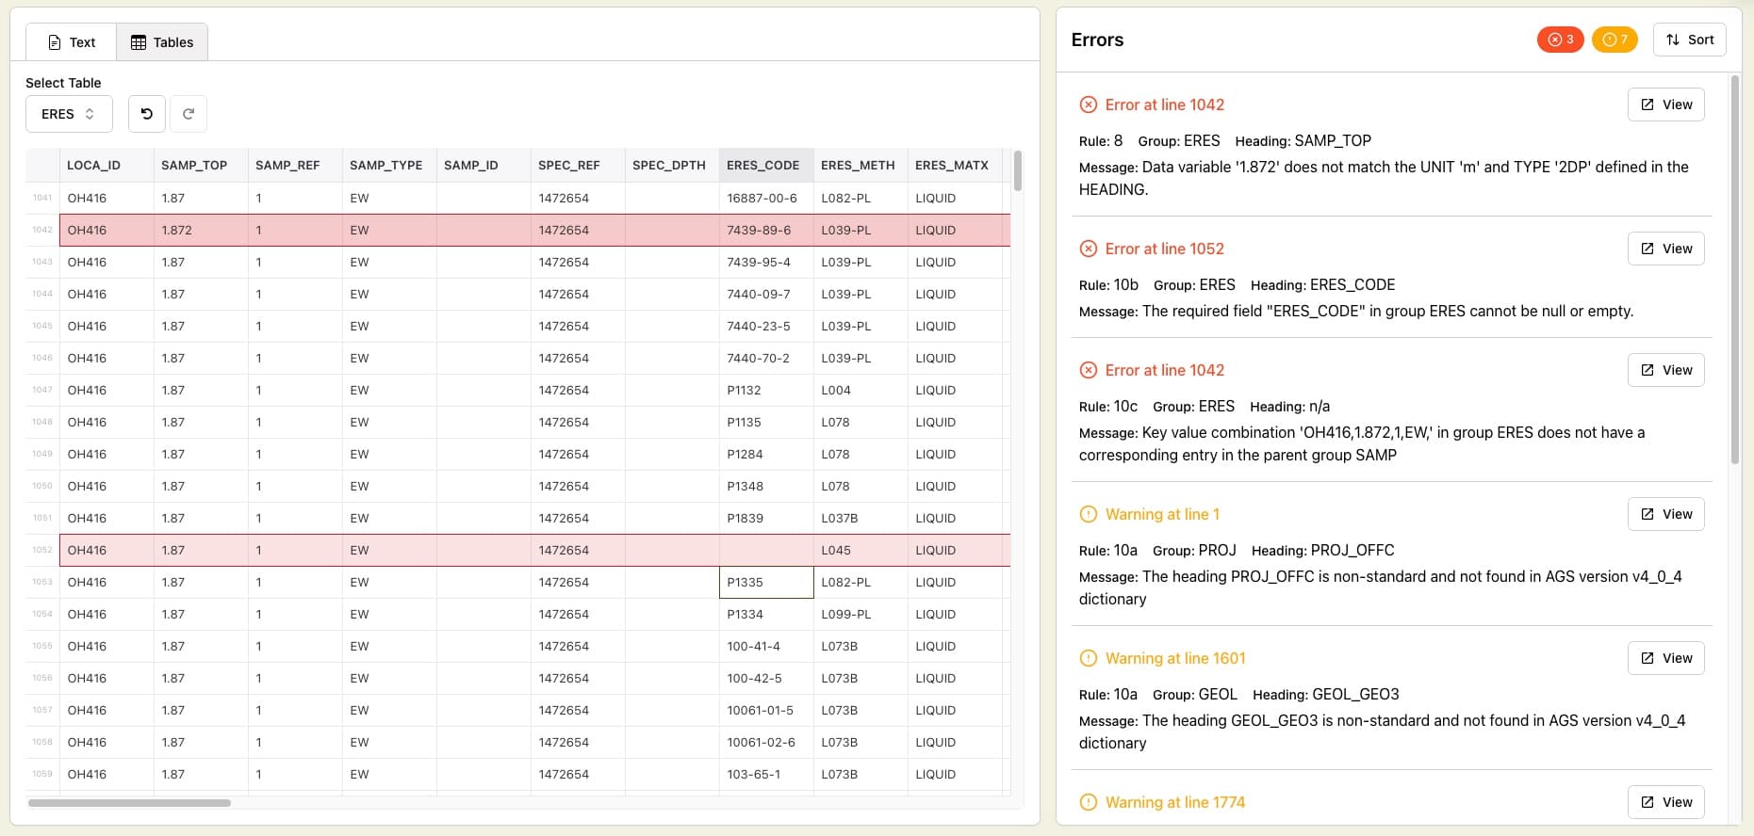The height and width of the screenshot is (836, 1754).
Task: Click the Errors panel vertical scrollbar
Action: coord(1735,270)
